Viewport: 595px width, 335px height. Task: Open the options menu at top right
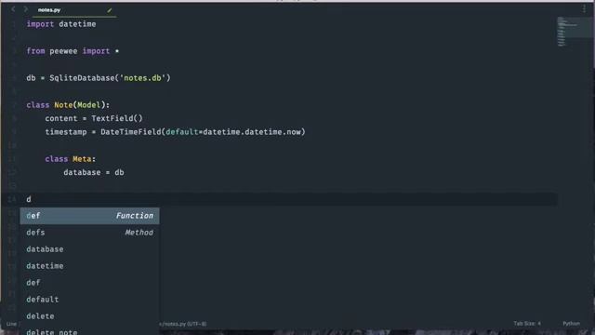click(x=584, y=9)
